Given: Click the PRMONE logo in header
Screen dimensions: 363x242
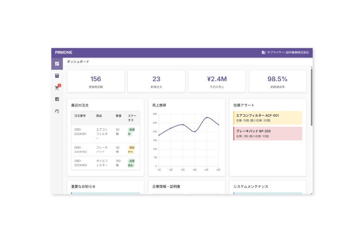Looking at the screenshot, I should coord(63,52).
